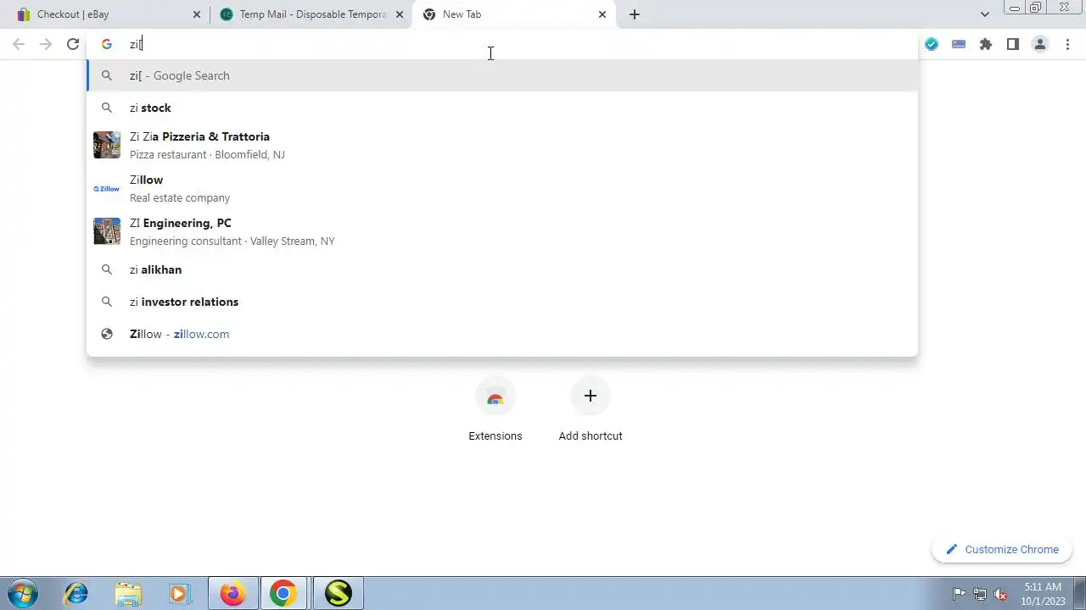Switch to the Temp Mail tab

tap(311, 14)
